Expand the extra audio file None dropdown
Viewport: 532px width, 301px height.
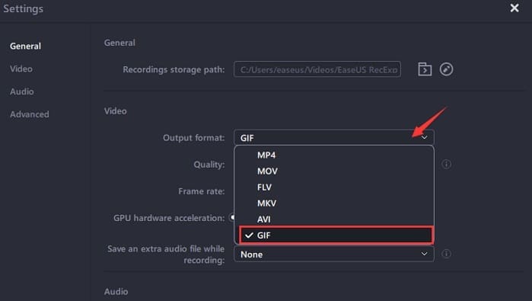(334, 254)
